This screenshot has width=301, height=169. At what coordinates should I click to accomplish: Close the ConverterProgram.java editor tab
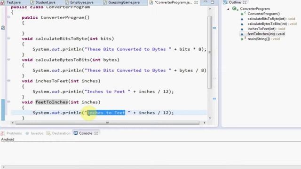(x=196, y=2)
